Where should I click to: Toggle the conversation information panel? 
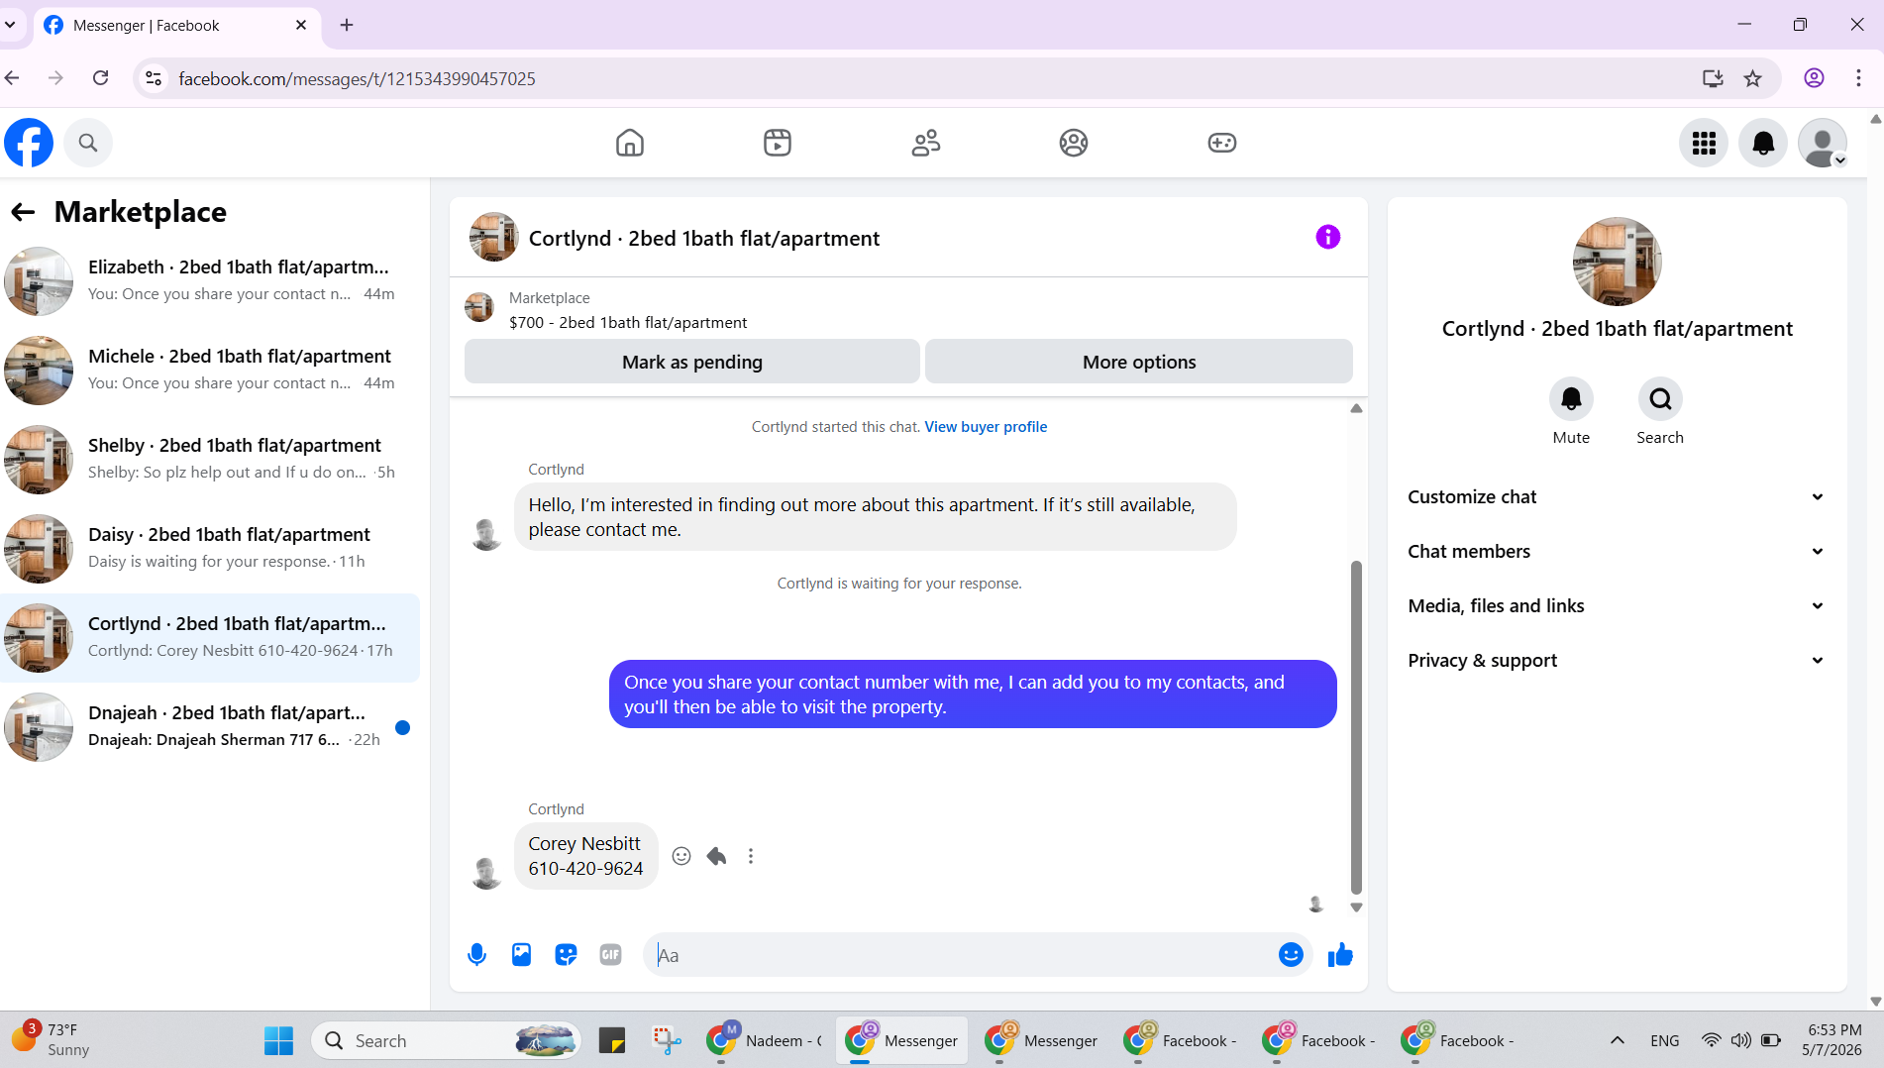tap(1327, 237)
